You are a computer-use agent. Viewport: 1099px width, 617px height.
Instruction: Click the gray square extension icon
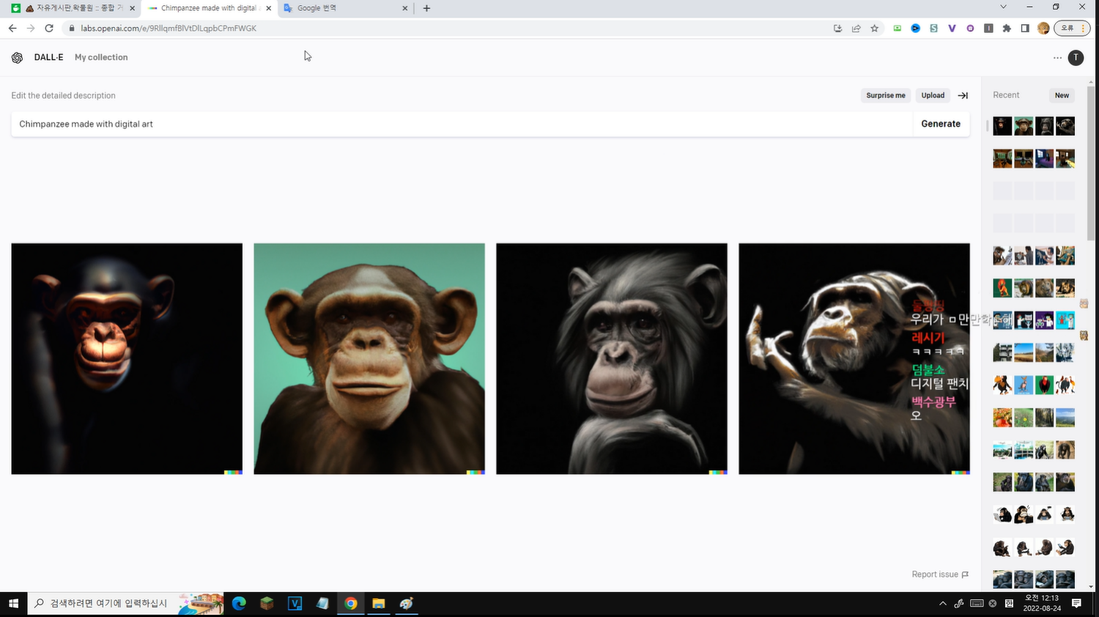coord(988,29)
